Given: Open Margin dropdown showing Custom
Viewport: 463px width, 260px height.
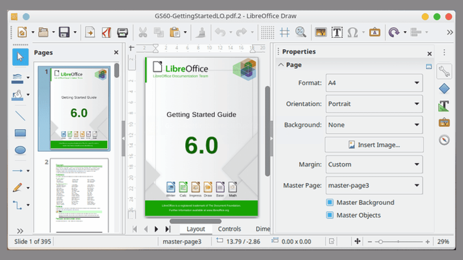Looking at the screenshot, I should pos(374,164).
